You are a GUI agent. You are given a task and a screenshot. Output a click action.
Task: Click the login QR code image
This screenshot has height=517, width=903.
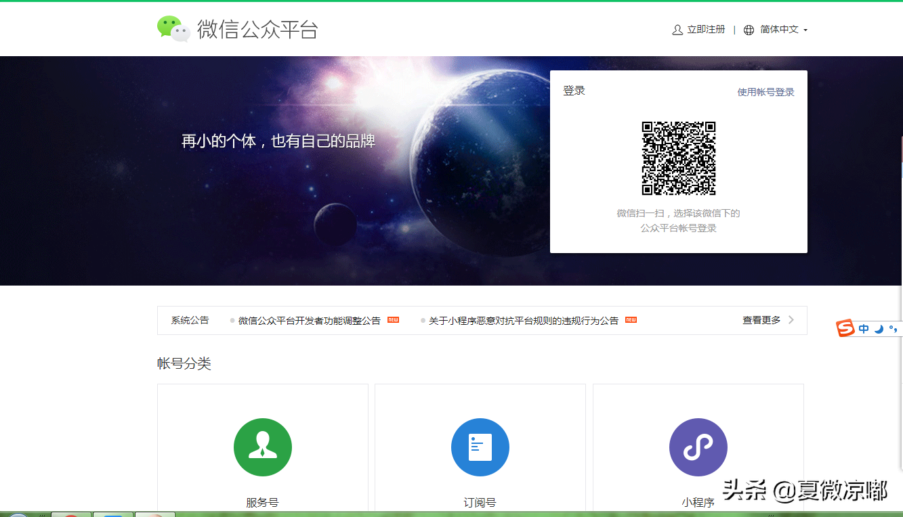(678, 158)
